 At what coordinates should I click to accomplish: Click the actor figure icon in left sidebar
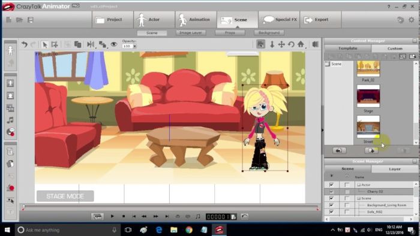click(10, 50)
